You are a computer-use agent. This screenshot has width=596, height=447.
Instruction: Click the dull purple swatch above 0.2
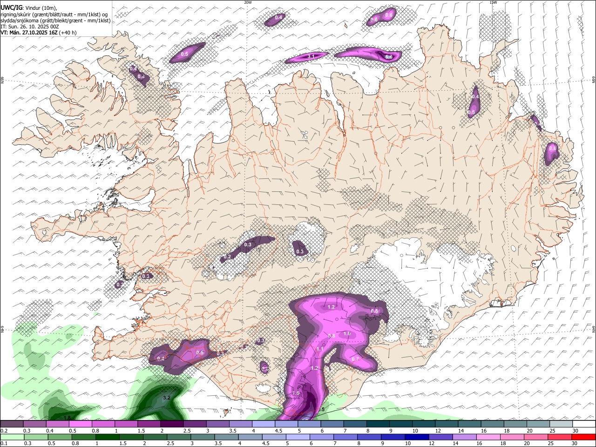pyautogui.click(x=12, y=424)
